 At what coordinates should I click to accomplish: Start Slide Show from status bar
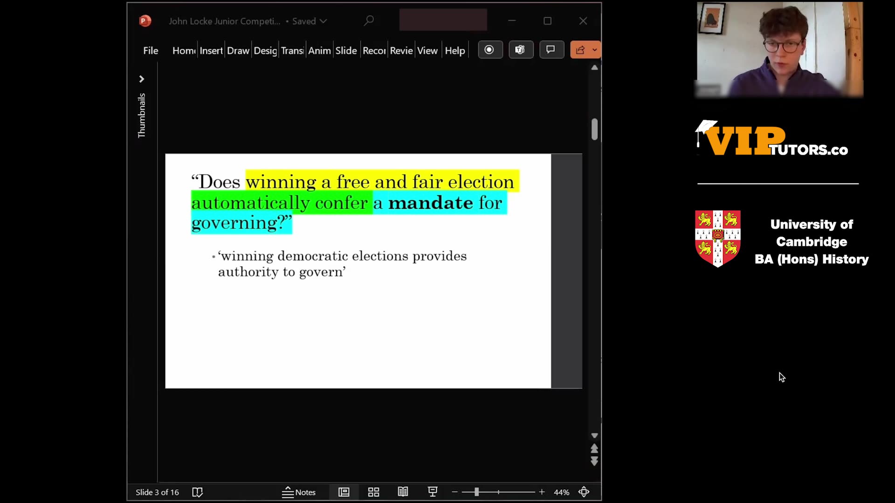coord(433,492)
